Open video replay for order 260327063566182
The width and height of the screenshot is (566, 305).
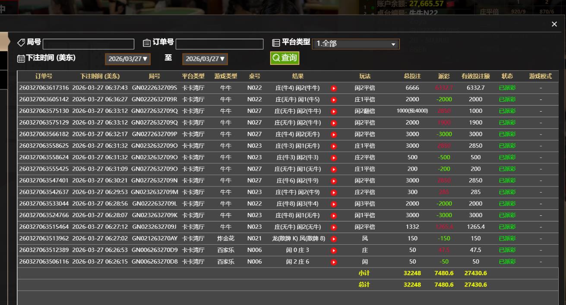333,134
